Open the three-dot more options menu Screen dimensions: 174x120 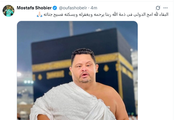166,8
